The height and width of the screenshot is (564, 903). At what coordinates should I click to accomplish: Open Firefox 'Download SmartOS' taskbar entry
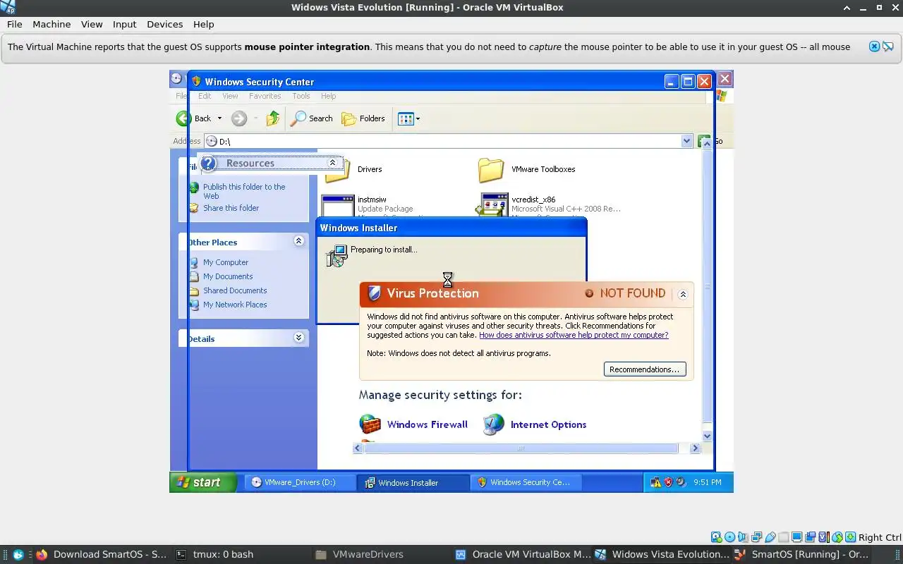pyautogui.click(x=101, y=554)
